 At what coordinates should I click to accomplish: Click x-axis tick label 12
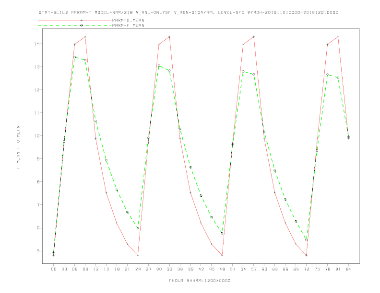pyautogui.click(x=96, y=269)
